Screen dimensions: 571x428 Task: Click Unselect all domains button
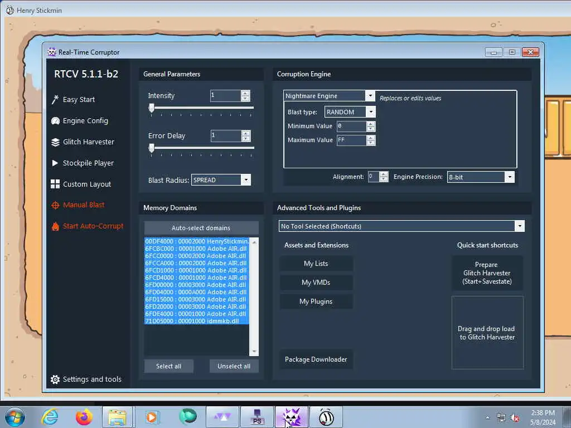234,366
